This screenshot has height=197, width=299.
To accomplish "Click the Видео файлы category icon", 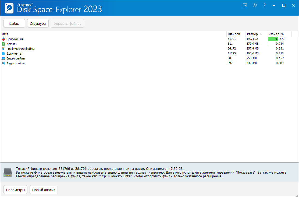I will click(x=3, y=58).
